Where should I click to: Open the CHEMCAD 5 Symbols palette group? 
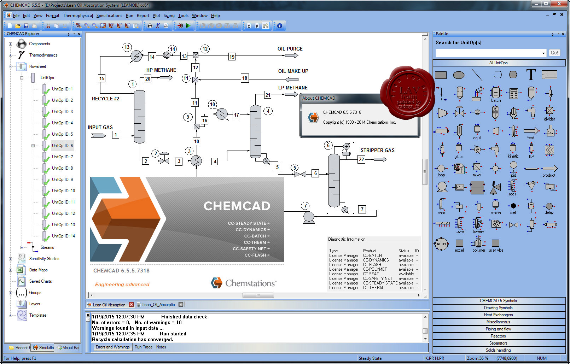coord(499,301)
